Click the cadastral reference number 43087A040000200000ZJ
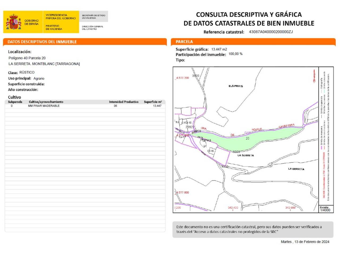The height and width of the screenshot is (255, 340). (271, 32)
